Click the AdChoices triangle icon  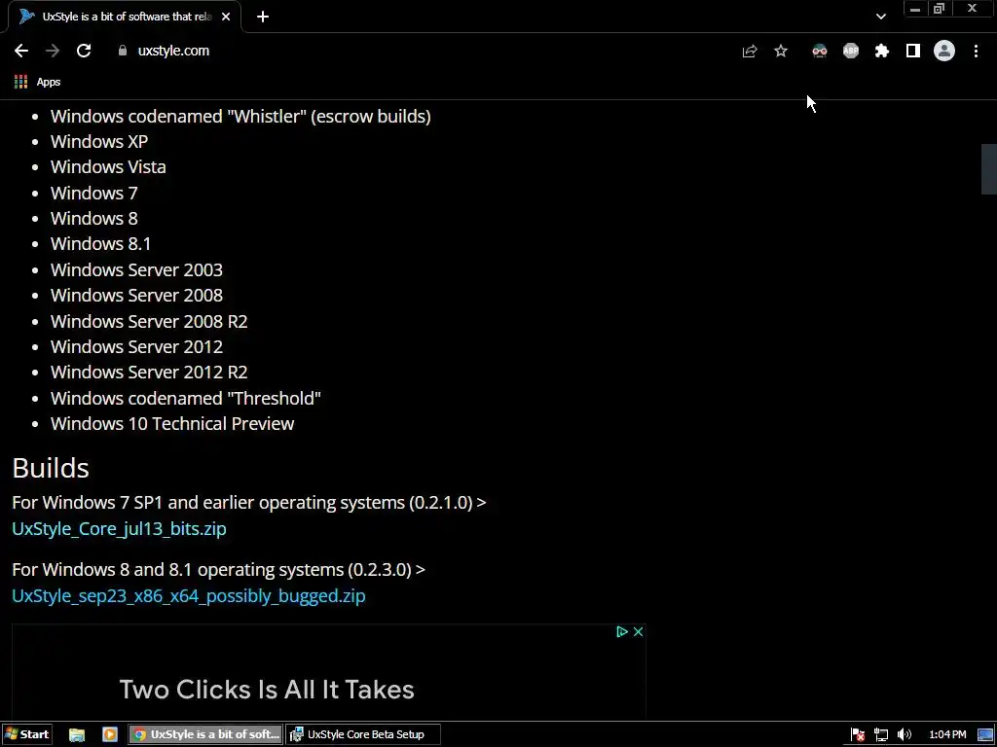[622, 631]
